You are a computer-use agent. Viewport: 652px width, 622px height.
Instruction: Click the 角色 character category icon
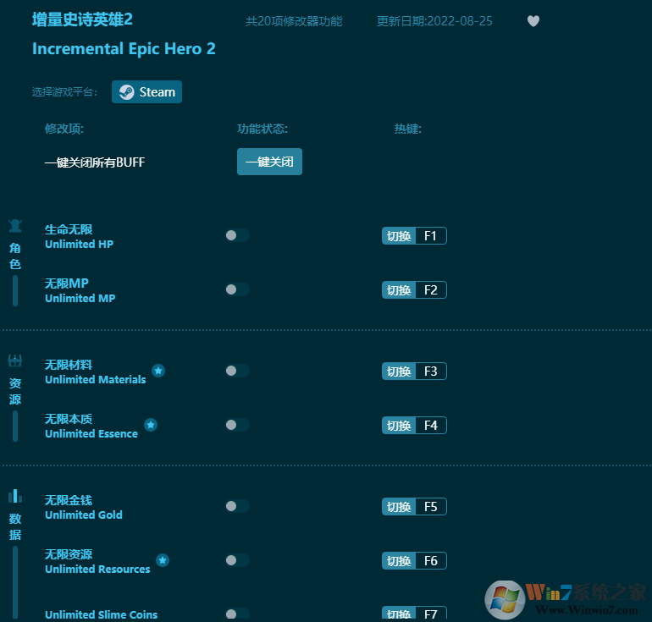coord(15,226)
